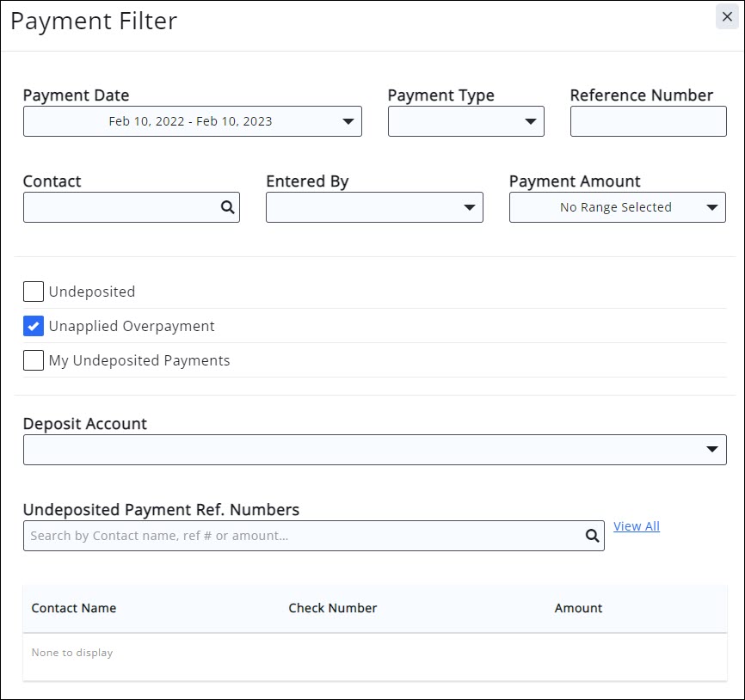Expand the Deposit Account dropdown

click(374, 449)
